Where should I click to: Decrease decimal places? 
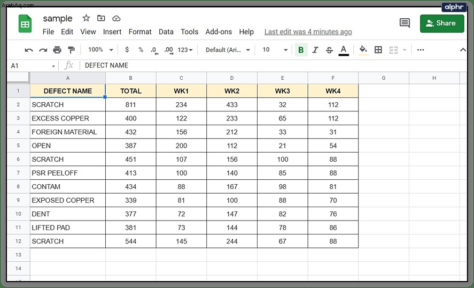point(154,50)
